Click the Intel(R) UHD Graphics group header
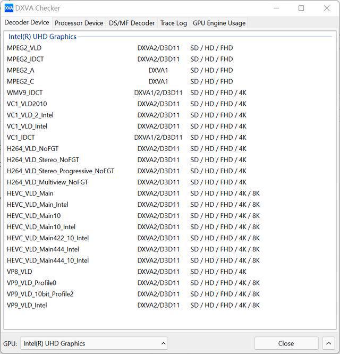The height and width of the screenshot is (354, 340). [x=42, y=37]
